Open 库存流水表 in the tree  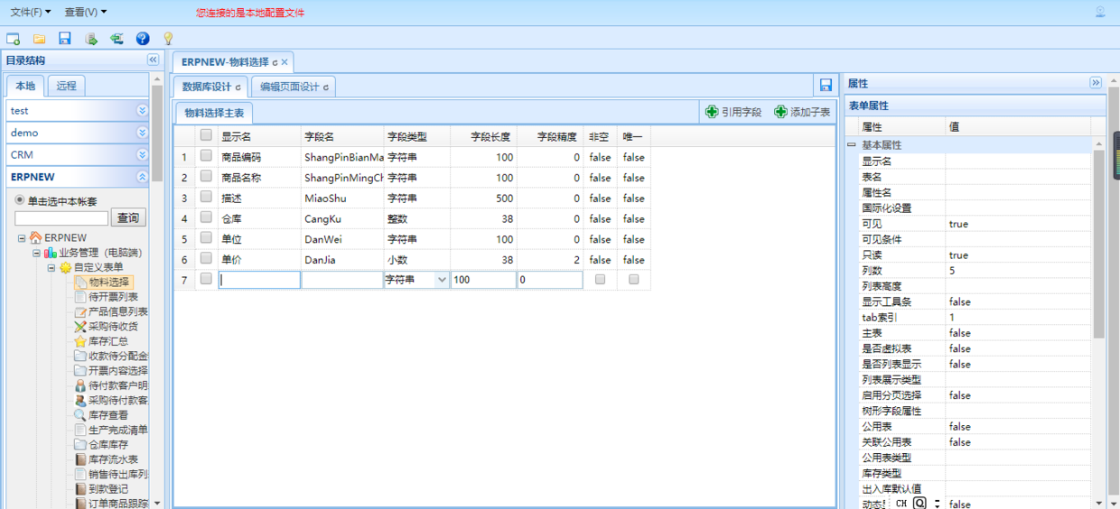tap(106, 459)
